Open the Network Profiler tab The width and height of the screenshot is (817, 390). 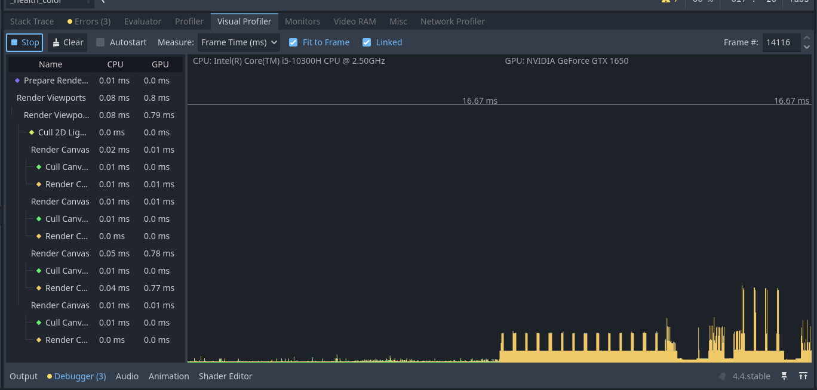point(452,21)
